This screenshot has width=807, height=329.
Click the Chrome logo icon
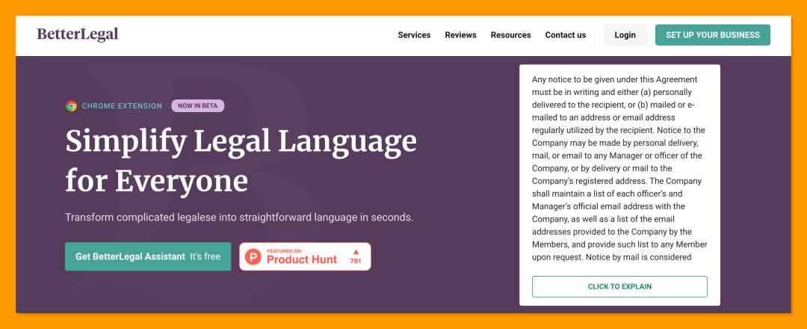pyautogui.click(x=72, y=106)
